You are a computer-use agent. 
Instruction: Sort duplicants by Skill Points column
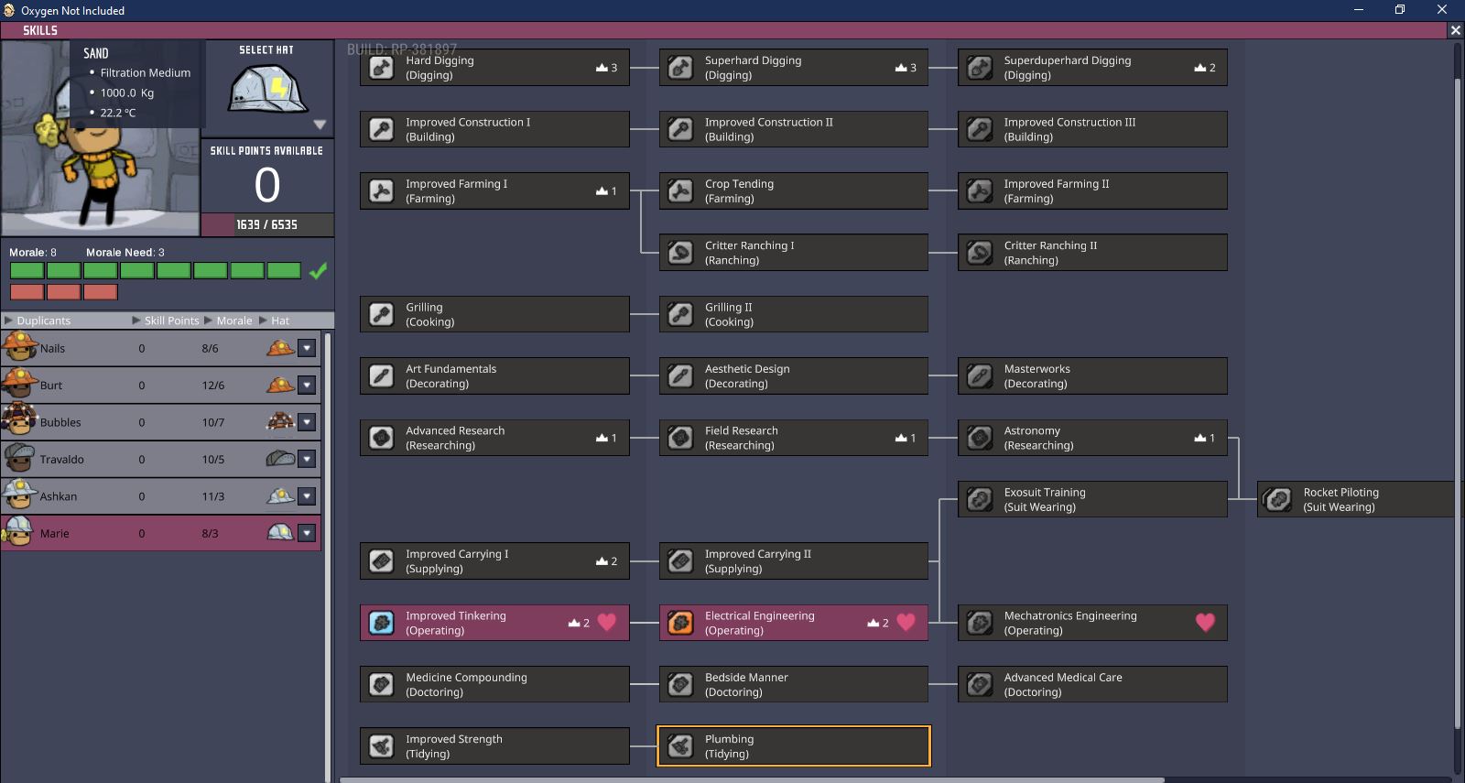[x=170, y=321]
